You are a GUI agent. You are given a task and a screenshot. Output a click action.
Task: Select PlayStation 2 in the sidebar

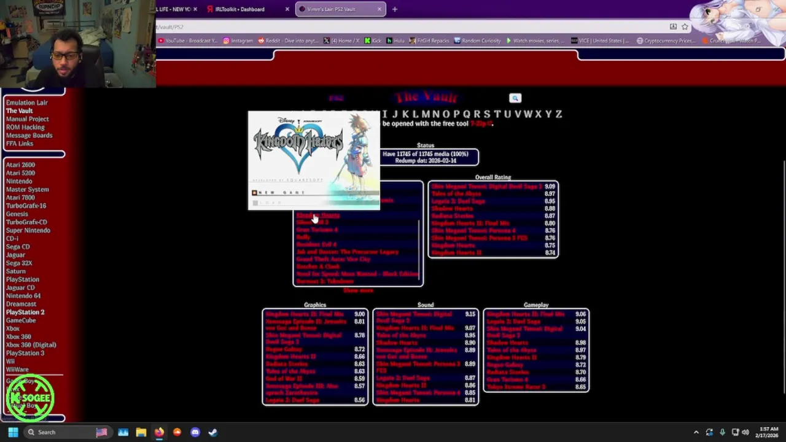pos(25,312)
